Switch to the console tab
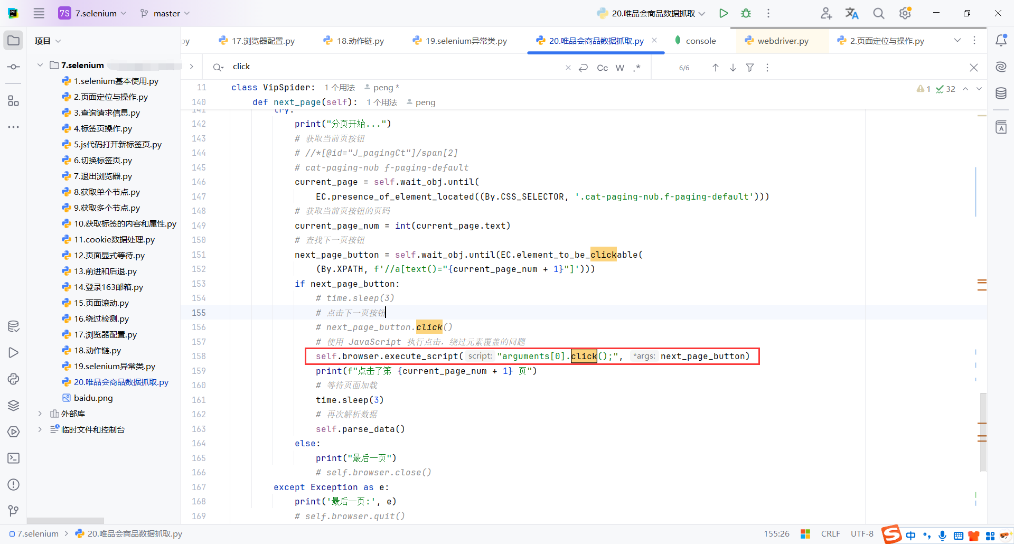This screenshot has height=544, width=1014. tap(695, 41)
